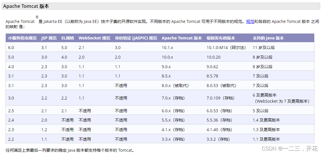The height and width of the screenshot is (154, 322).
Task: Select the 10.0.20 release cell
Action: point(214,57)
